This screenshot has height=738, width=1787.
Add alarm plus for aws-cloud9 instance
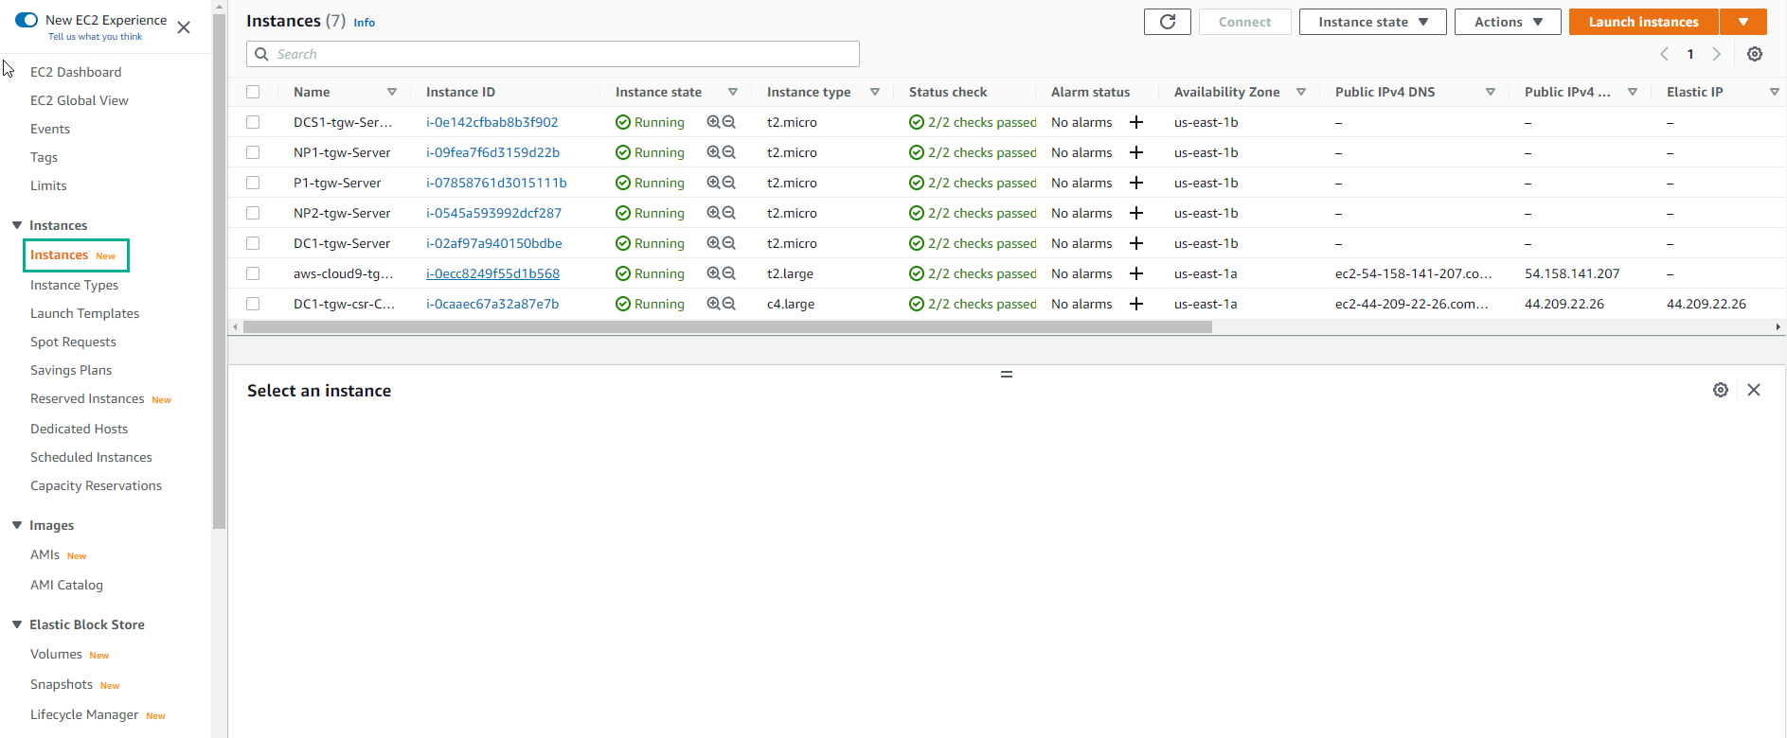coord(1136,273)
